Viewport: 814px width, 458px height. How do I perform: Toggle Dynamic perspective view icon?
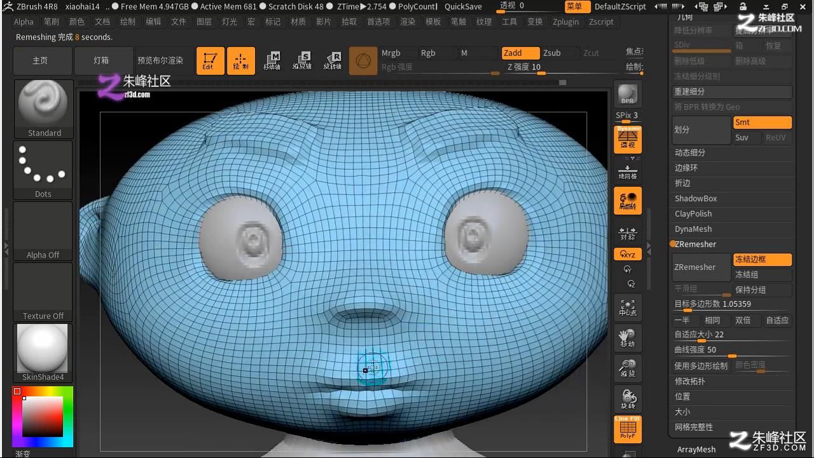click(x=628, y=139)
